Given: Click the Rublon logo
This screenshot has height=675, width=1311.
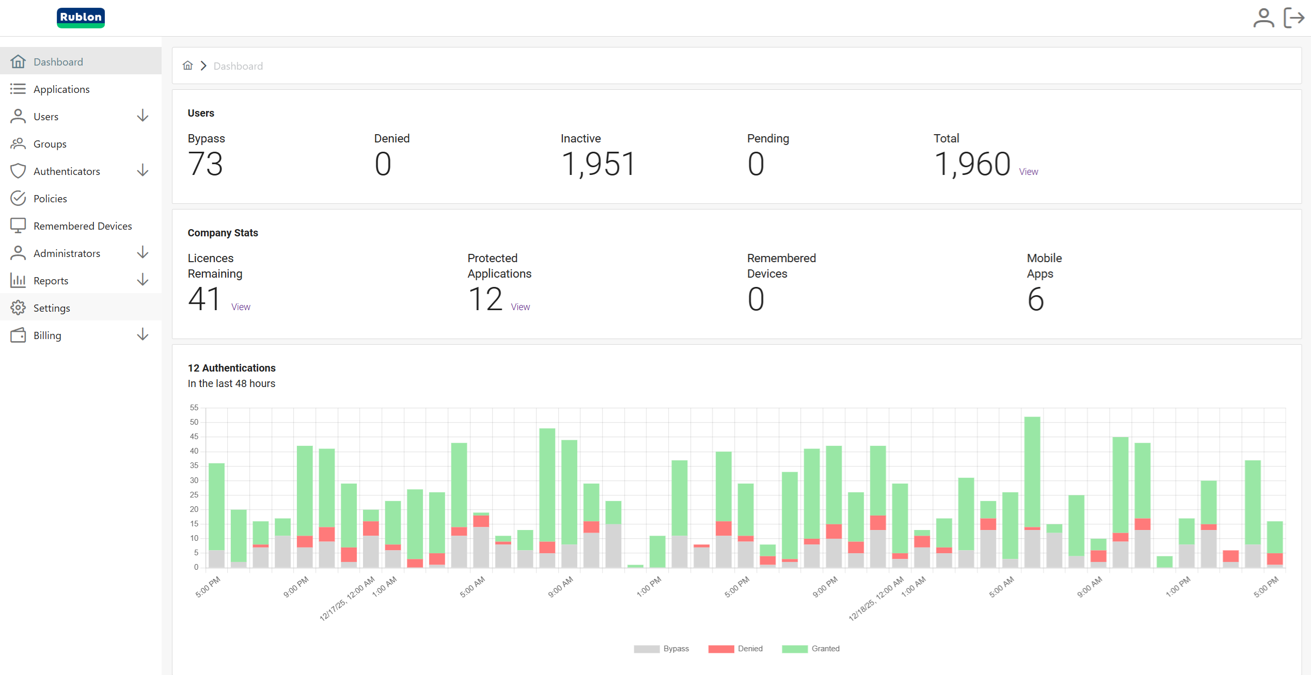Looking at the screenshot, I should click(x=81, y=18).
